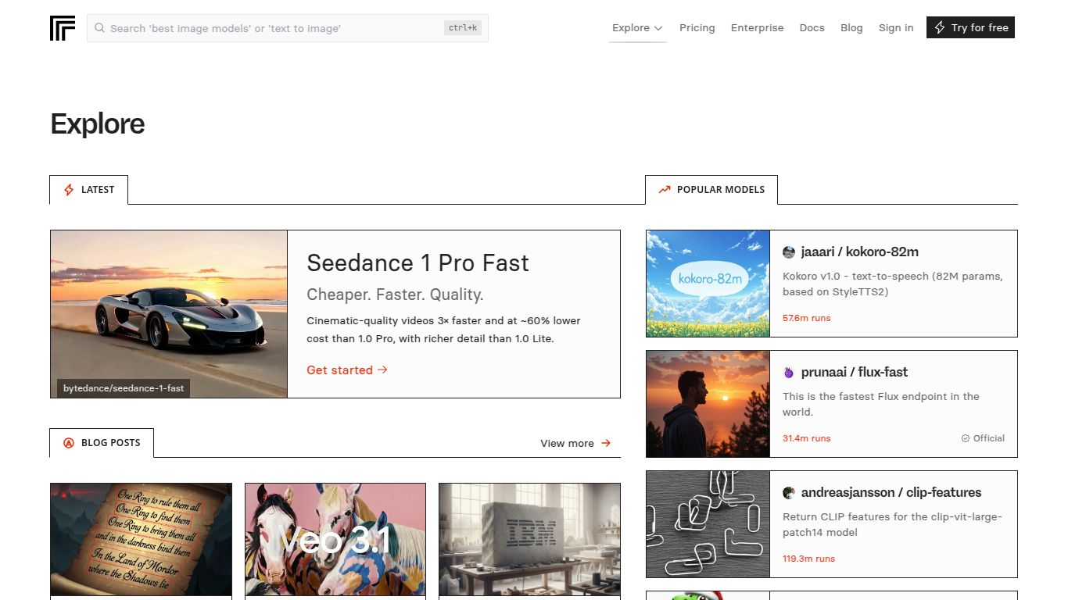Click Get started on Seedance

pyautogui.click(x=347, y=370)
